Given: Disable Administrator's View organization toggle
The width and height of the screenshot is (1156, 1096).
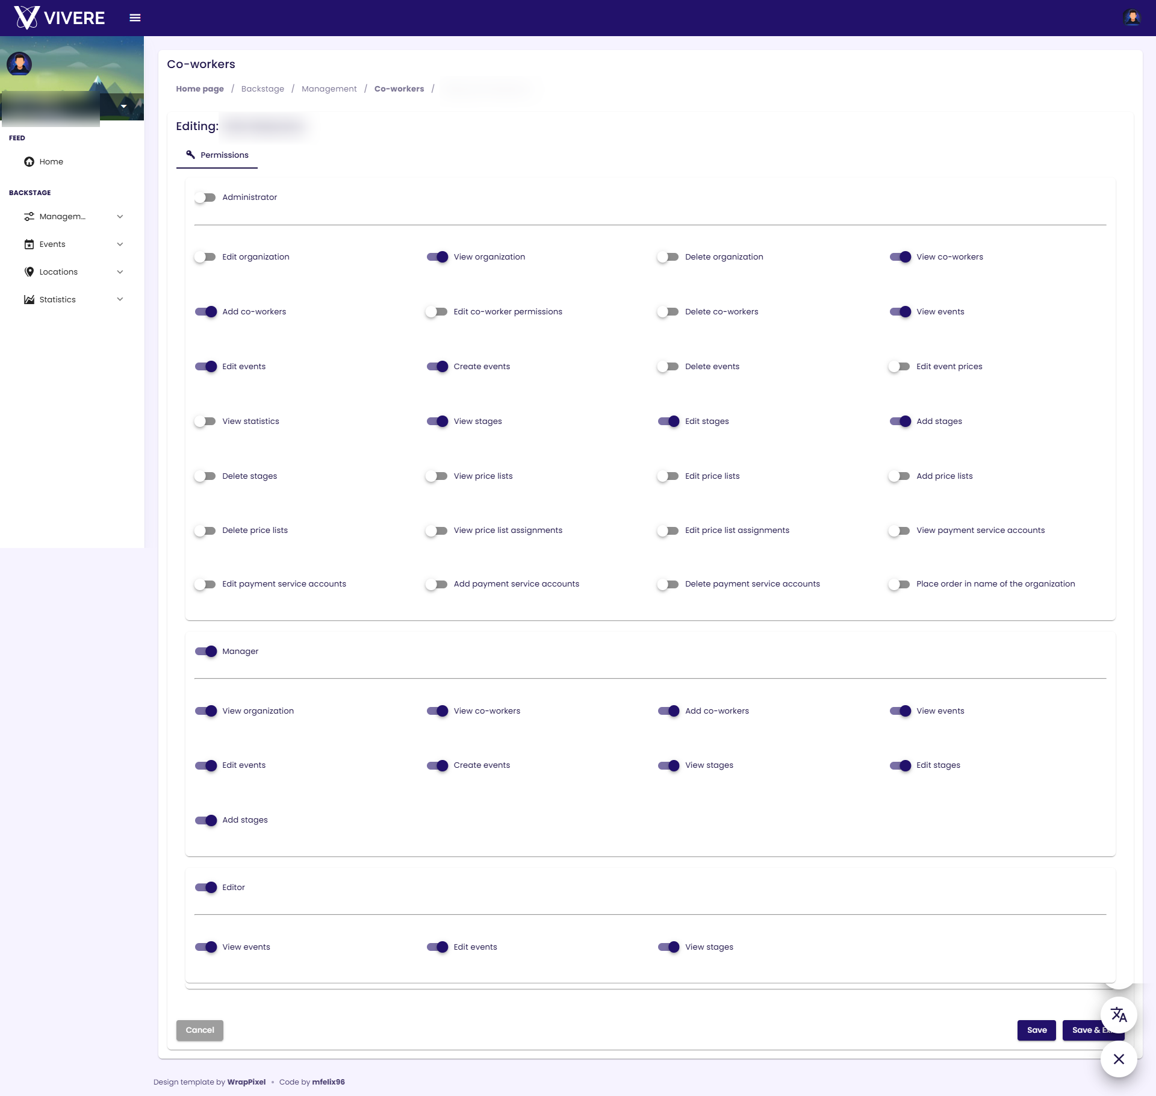Looking at the screenshot, I should click(437, 257).
